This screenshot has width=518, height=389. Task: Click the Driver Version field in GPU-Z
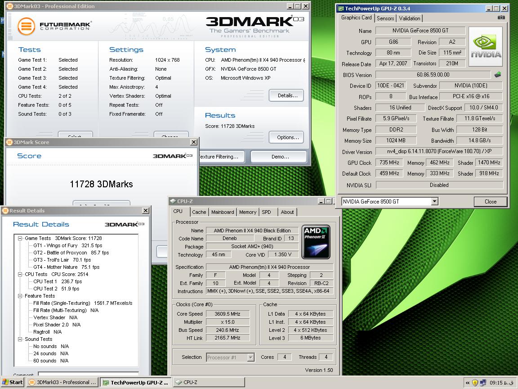point(439,151)
